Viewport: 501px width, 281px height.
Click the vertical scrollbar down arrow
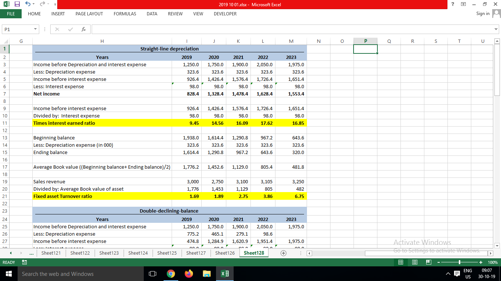497,246
